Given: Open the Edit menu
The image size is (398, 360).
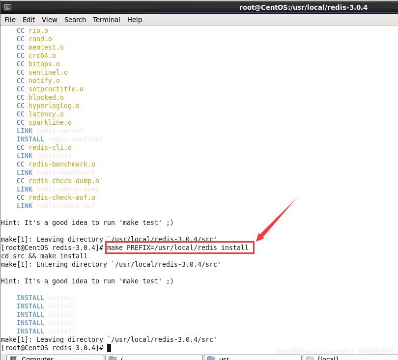Looking at the screenshot, I should pyautogui.click(x=28, y=20).
